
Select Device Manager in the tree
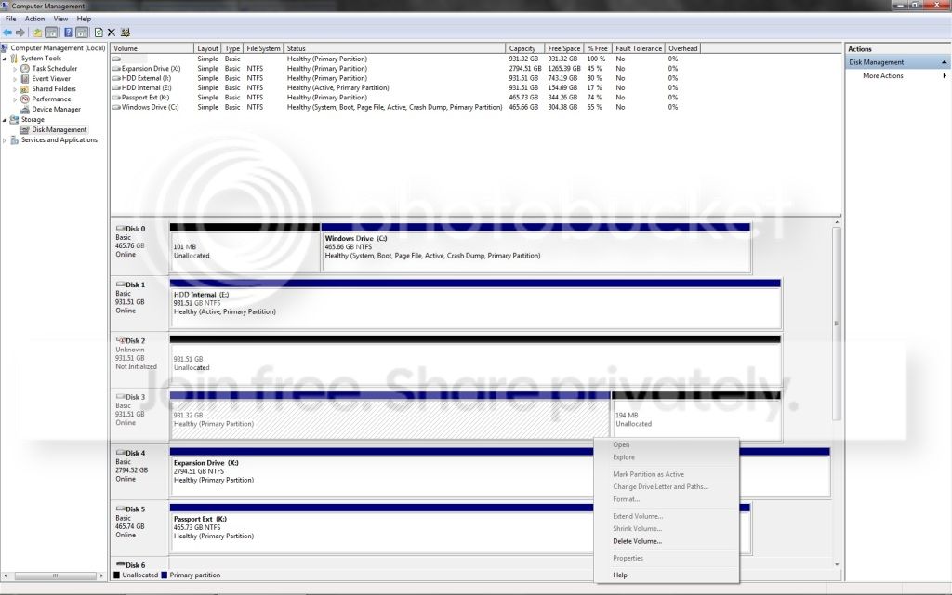(x=56, y=110)
